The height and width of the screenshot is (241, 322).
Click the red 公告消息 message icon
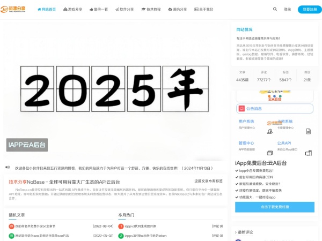click(241, 109)
